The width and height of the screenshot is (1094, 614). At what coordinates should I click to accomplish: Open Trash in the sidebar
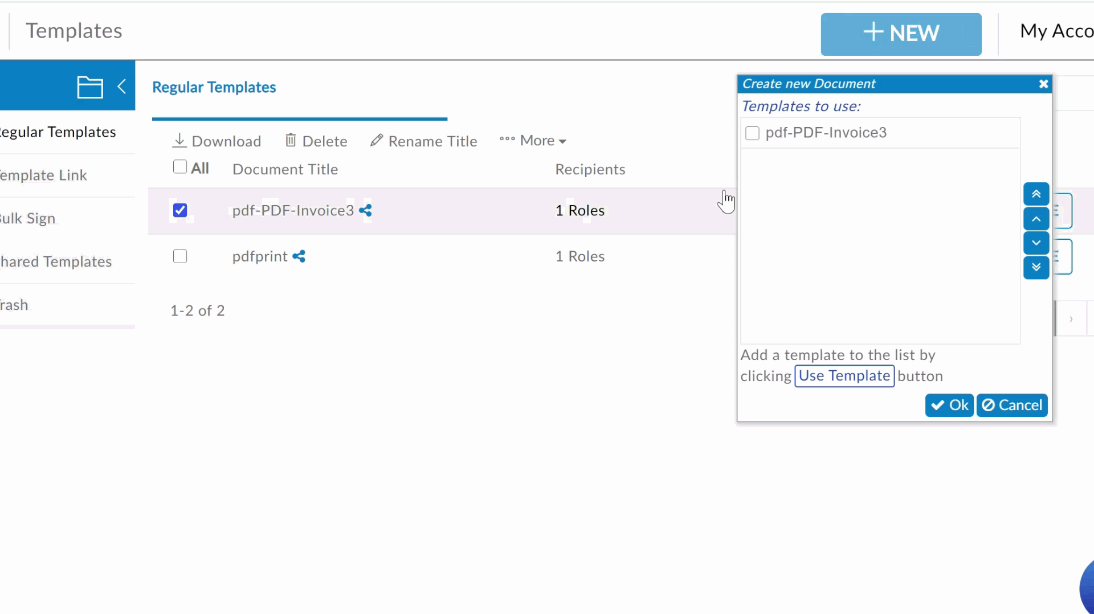[x=14, y=305]
